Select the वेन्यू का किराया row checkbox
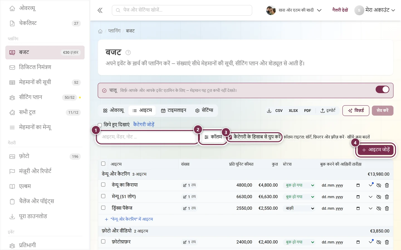401x250 pixels. tap(103, 184)
